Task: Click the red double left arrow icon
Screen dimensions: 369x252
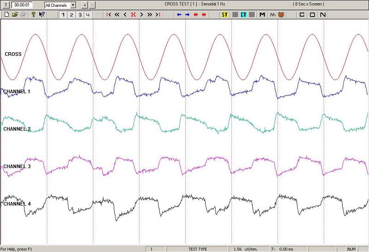Action: [195, 15]
